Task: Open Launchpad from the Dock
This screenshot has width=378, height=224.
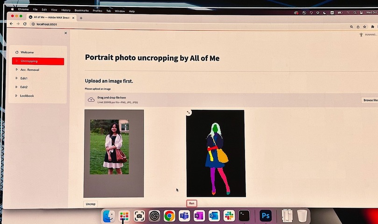Action: 124,216
